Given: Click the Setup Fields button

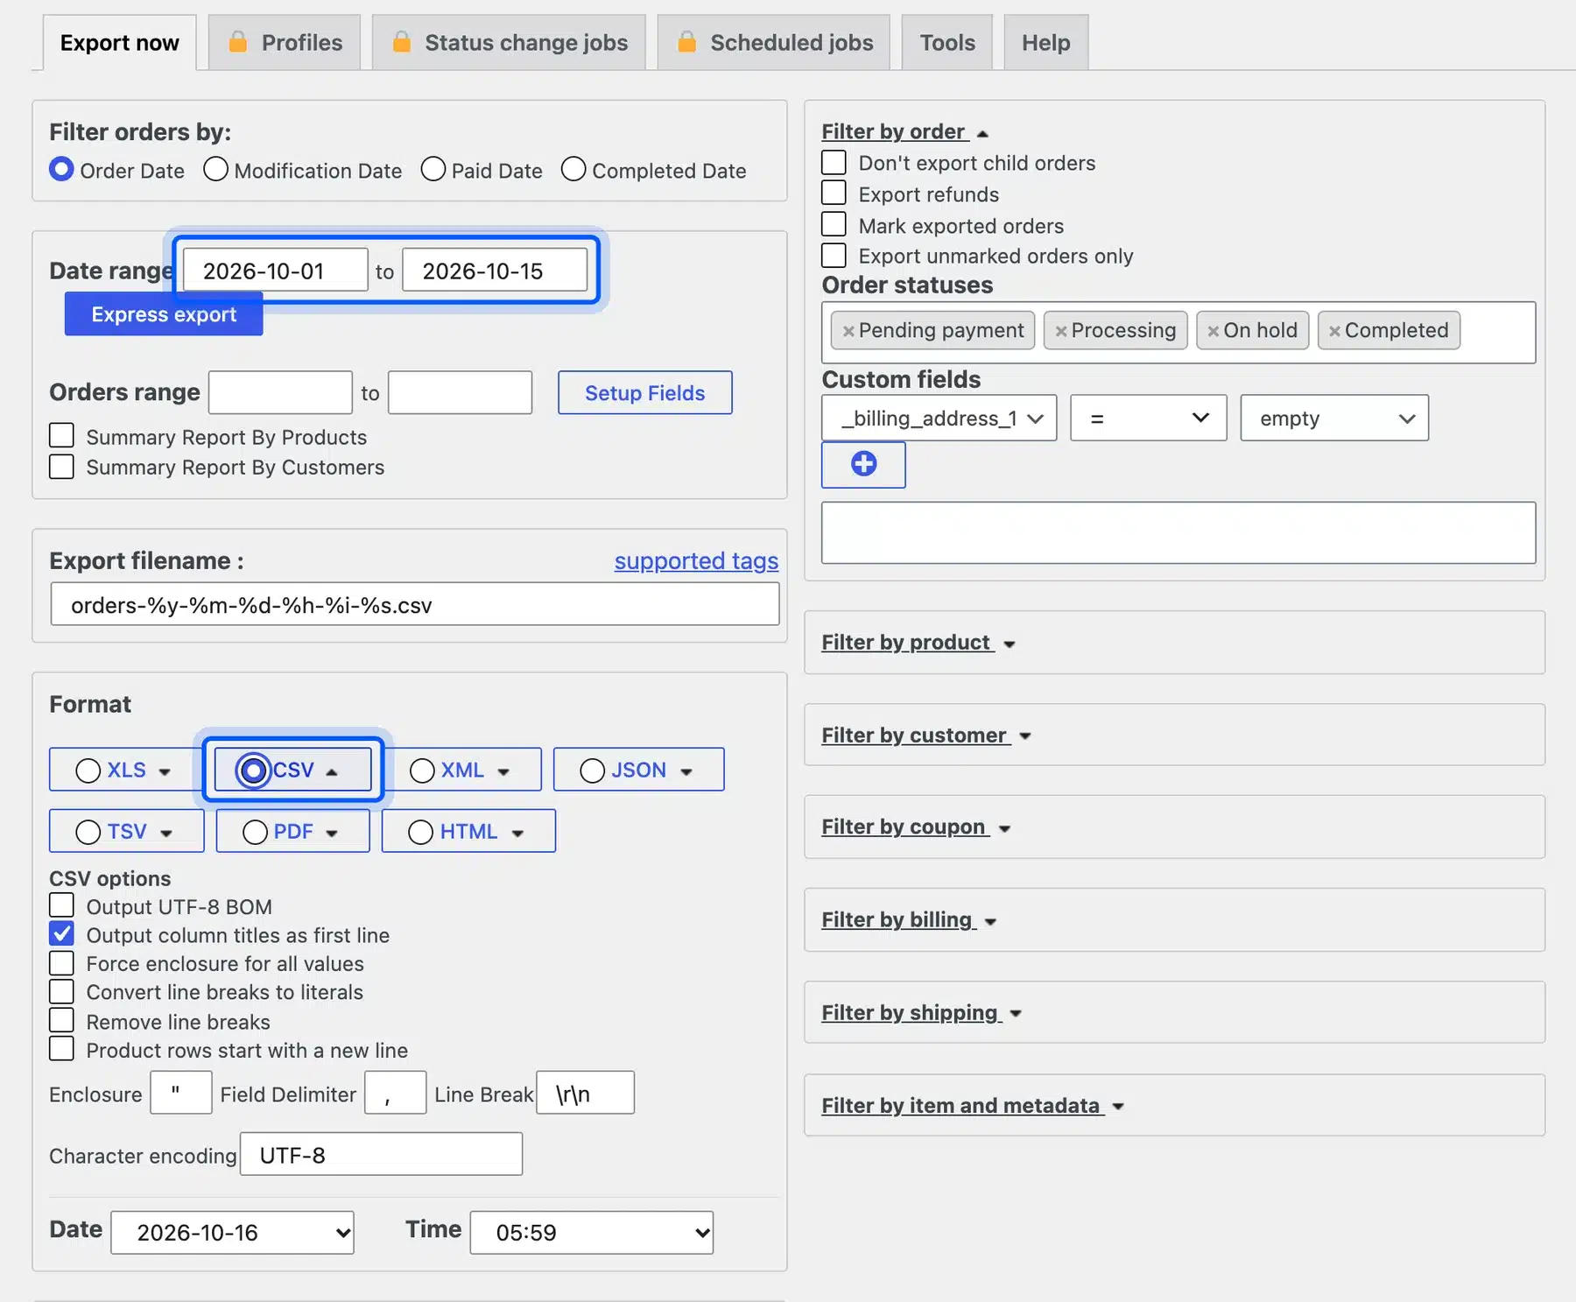Looking at the screenshot, I should [645, 393].
